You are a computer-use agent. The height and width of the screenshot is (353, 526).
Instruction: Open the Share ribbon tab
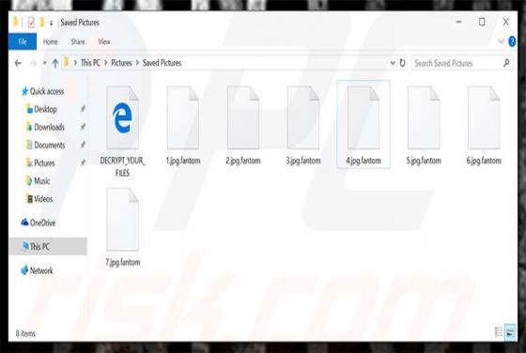click(78, 41)
